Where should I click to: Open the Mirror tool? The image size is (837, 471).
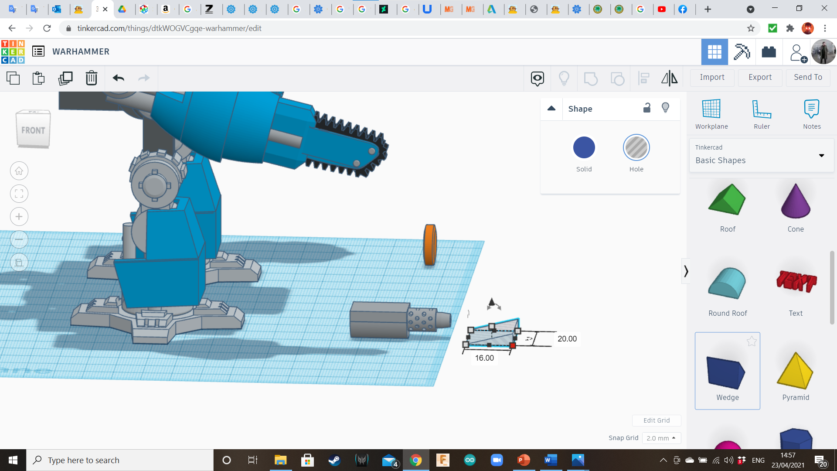coord(669,78)
